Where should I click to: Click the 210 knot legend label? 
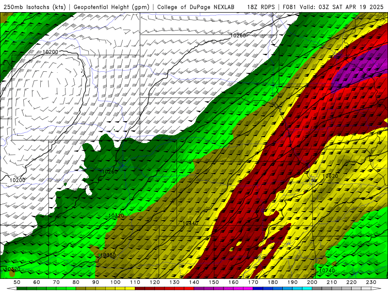coord(332,282)
